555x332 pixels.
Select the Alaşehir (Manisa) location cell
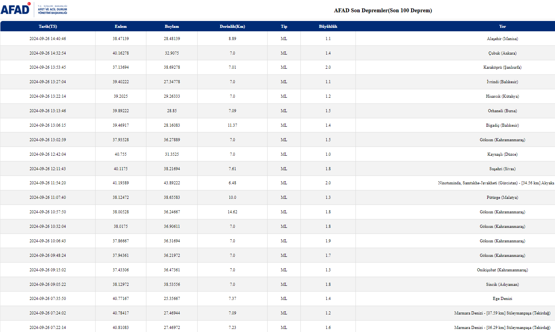click(503, 39)
